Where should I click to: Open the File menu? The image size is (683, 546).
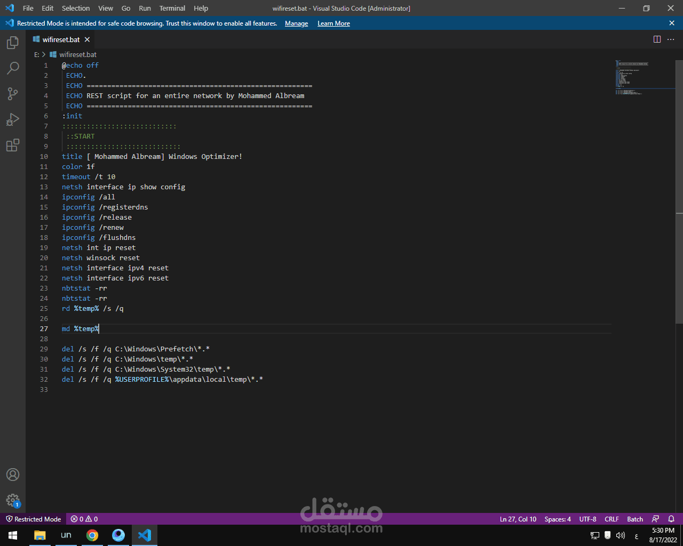pyautogui.click(x=28, y=8)
